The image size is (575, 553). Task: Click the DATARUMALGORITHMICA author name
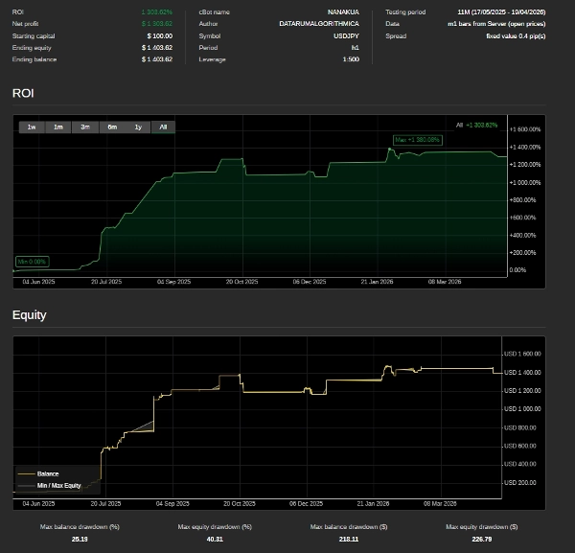click(x=319, y=23)
